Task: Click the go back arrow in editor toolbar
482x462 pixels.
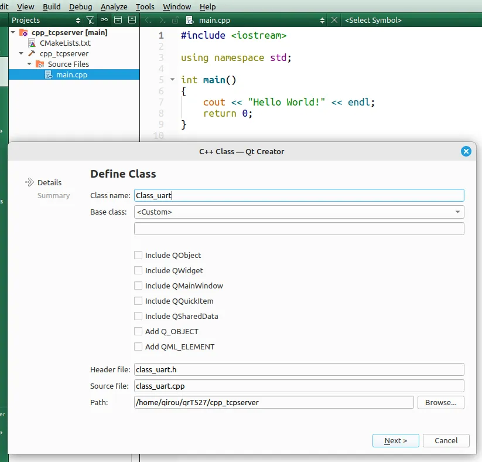Action: (148, 21)
